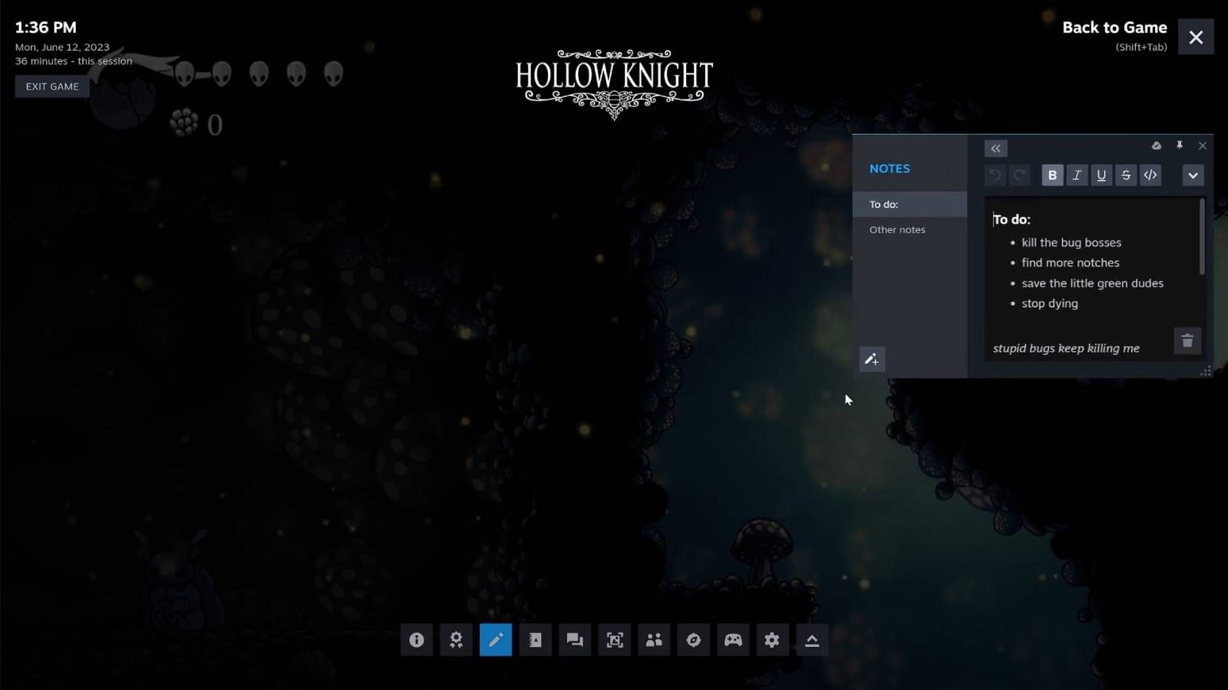Click Back to Game text
Screen dimensions: 1228x690
[x=1114, y=28]
